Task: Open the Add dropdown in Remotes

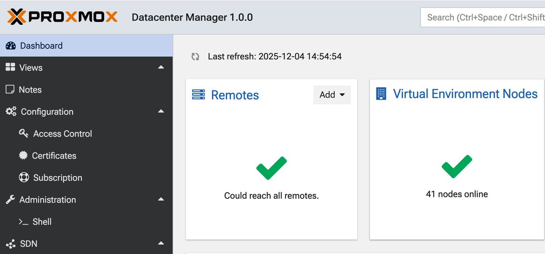Action: tap(332, 95)
